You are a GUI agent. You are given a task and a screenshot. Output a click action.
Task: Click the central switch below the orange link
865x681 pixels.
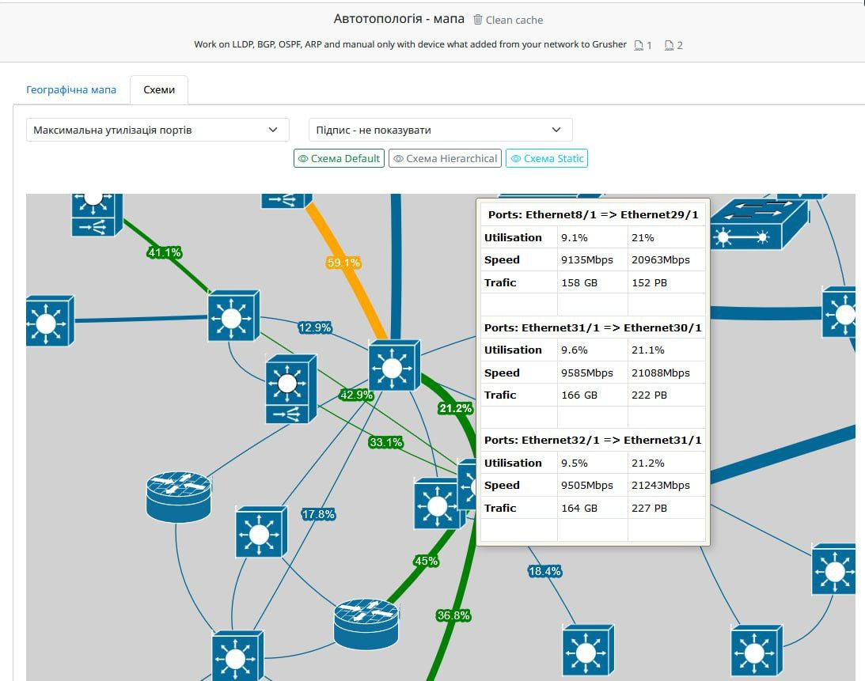click(x=394, y=365)
